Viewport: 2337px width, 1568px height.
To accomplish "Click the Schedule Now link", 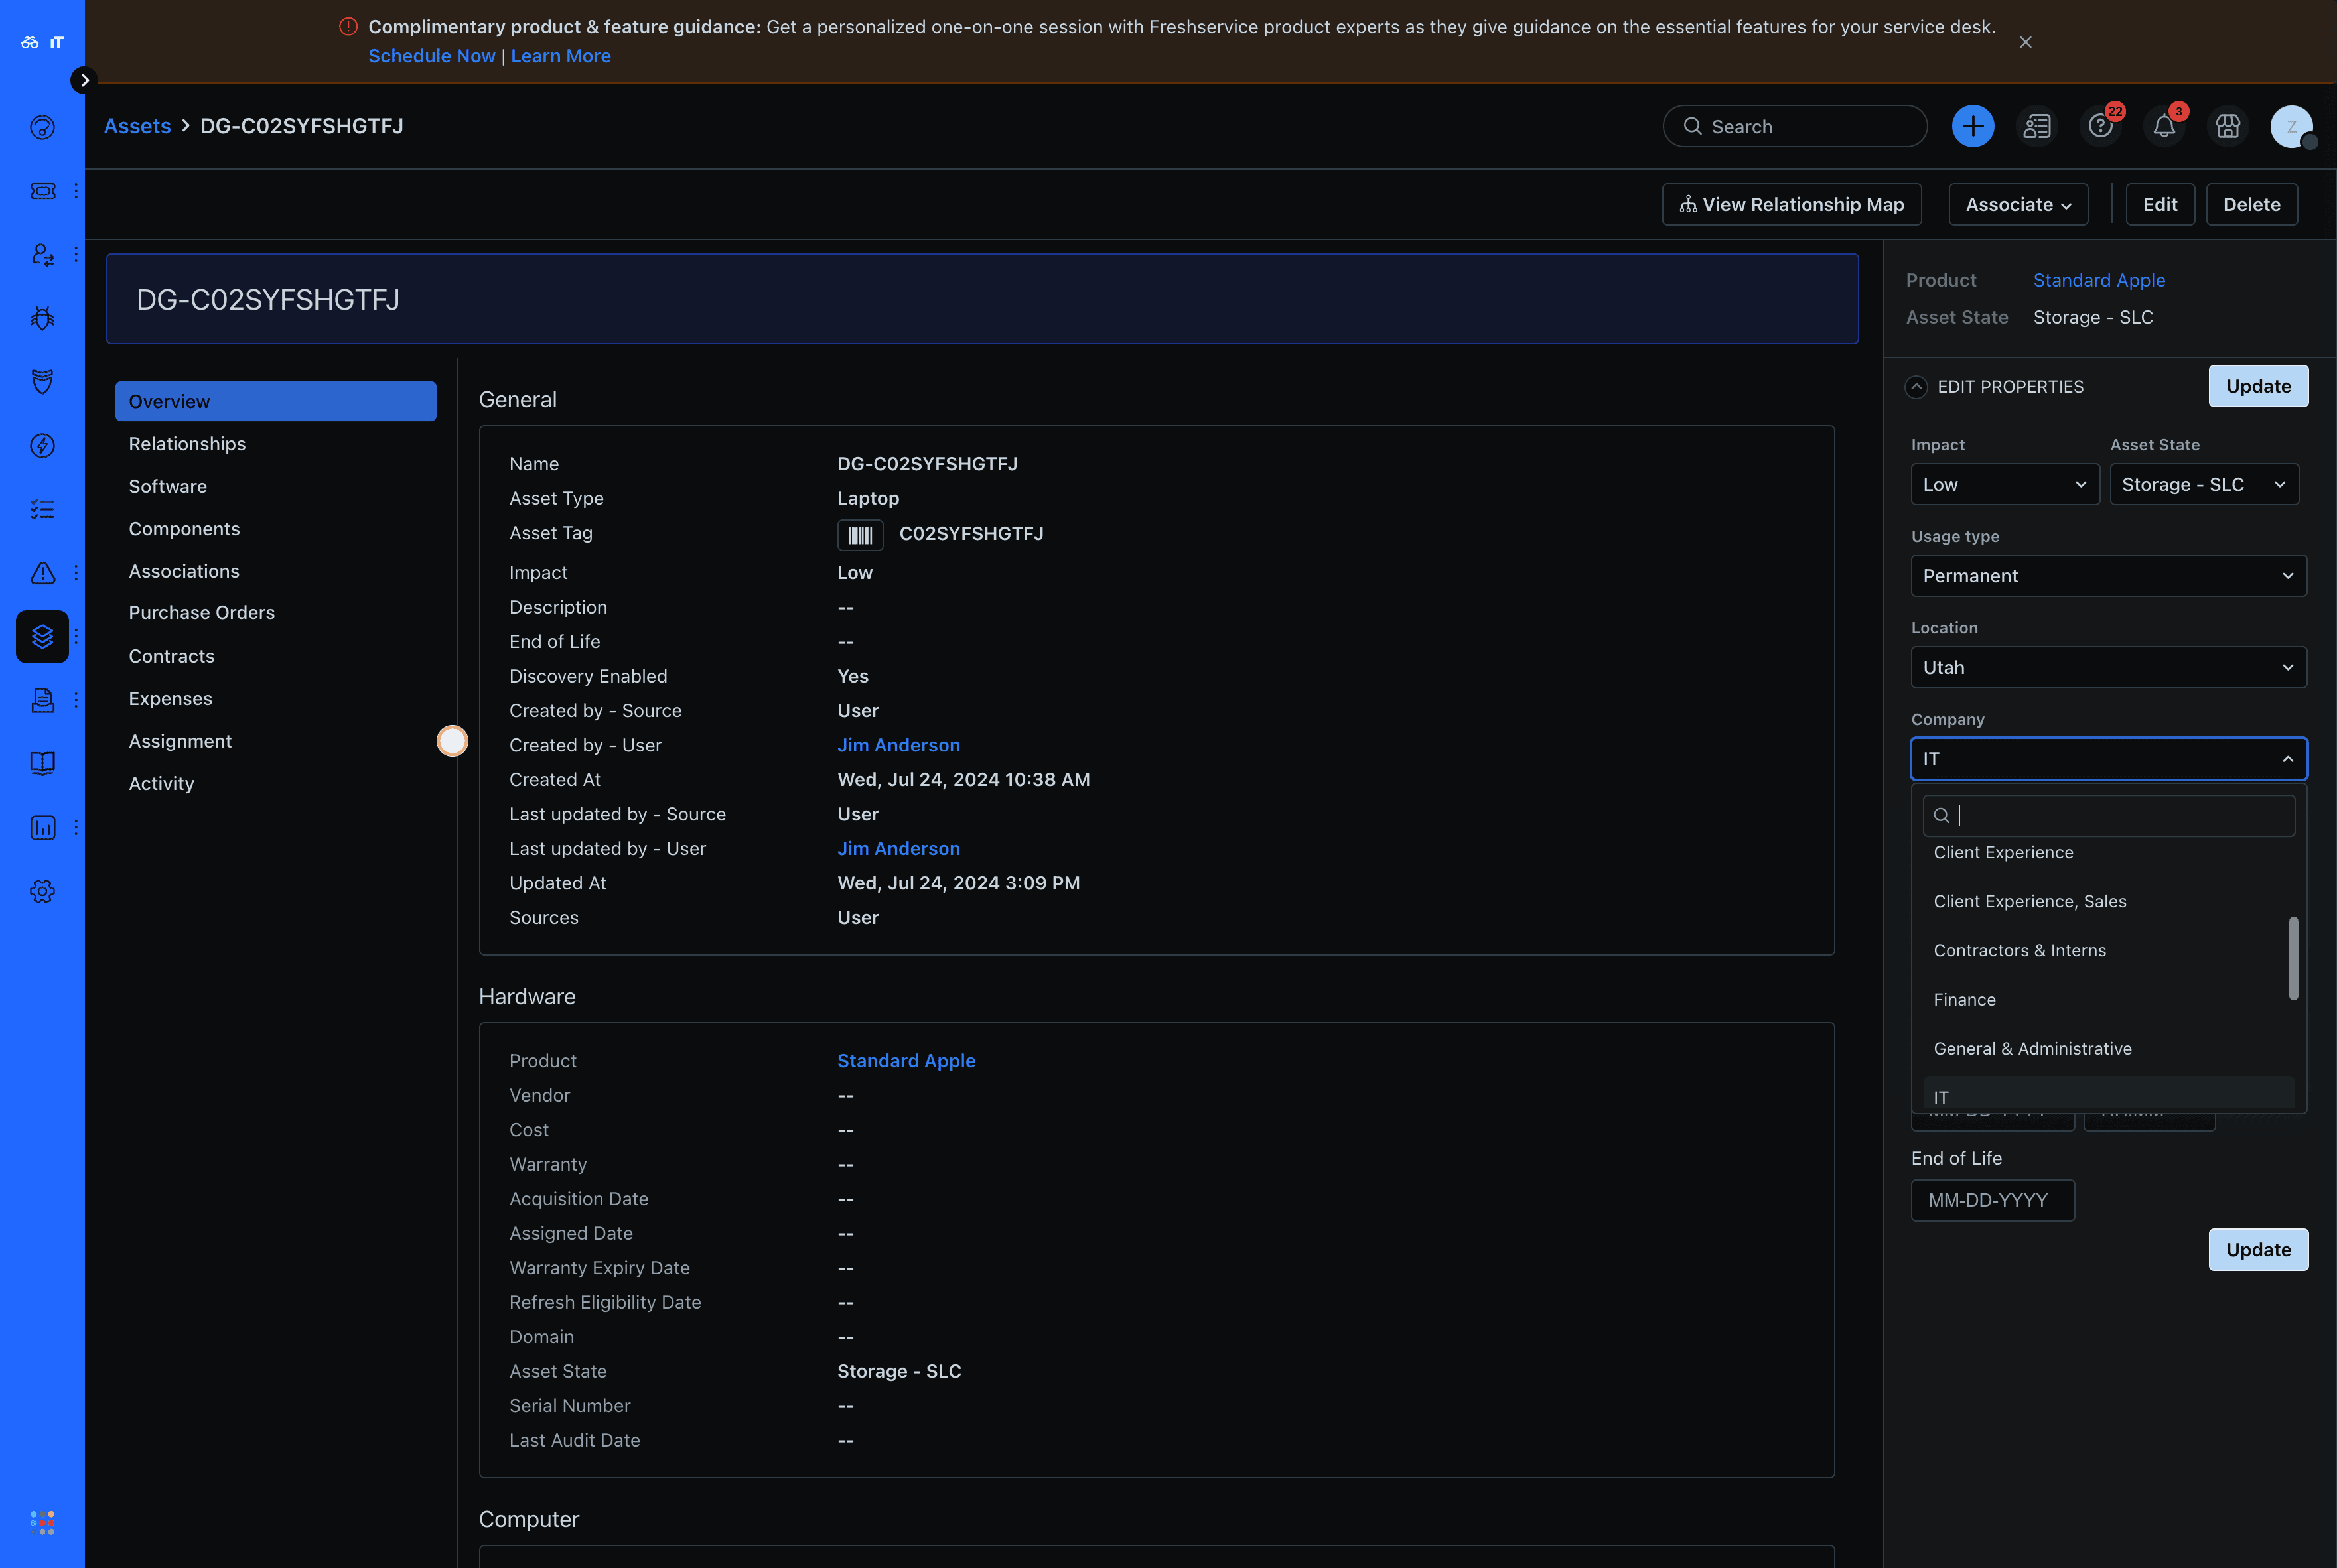I will (431, 56).
